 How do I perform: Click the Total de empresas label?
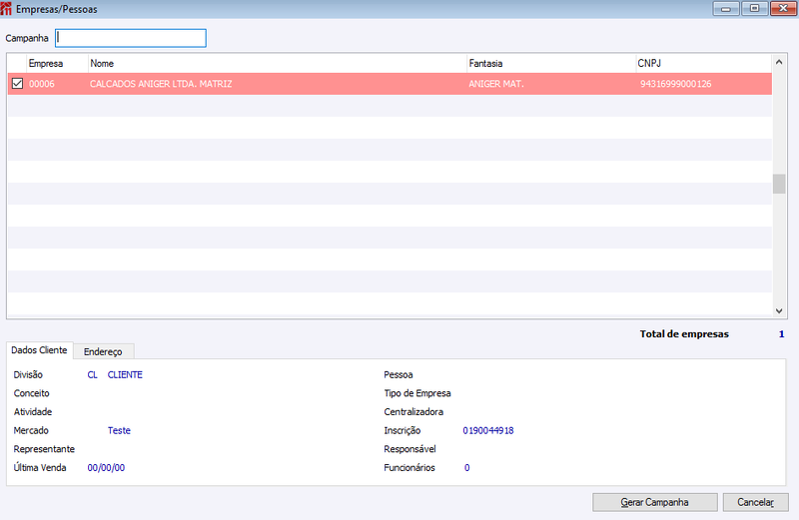click(684, 334)
